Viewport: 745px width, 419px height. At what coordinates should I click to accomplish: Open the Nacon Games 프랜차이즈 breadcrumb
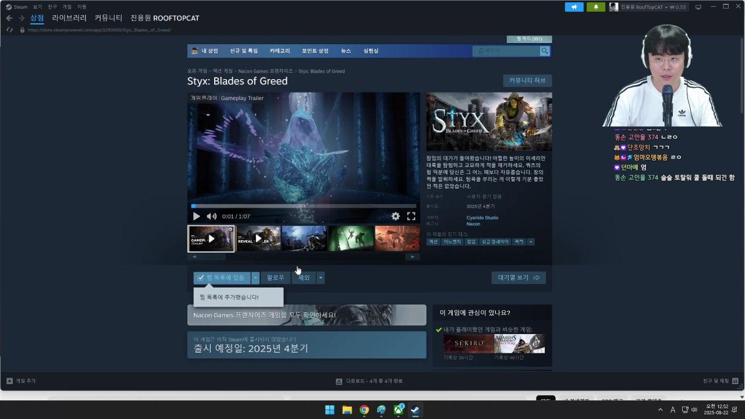[x=265, y=71]
